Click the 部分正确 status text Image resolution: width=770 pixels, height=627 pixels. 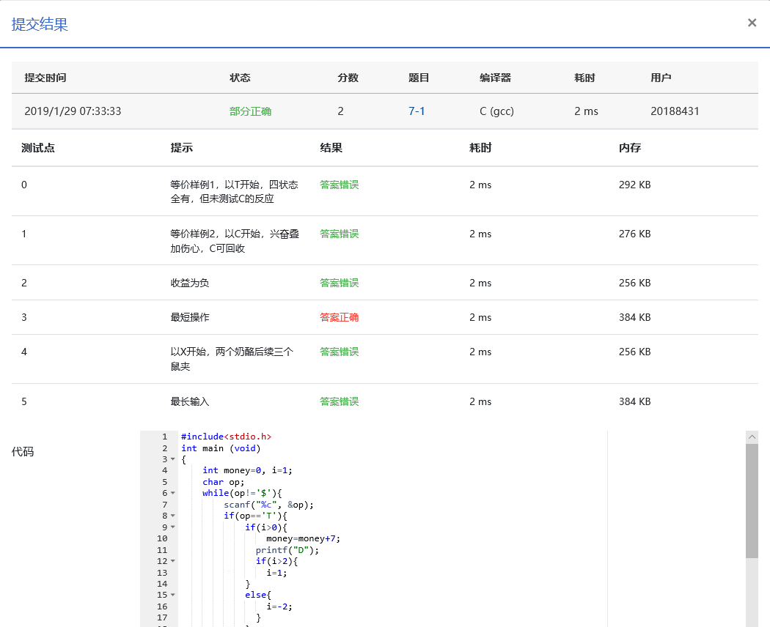pos(251,111)
